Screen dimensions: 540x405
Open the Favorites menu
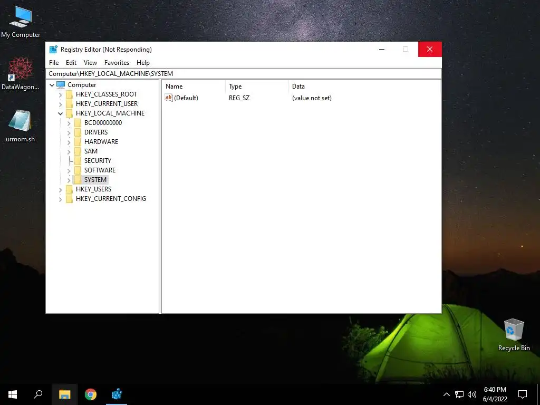coord(117,63)
